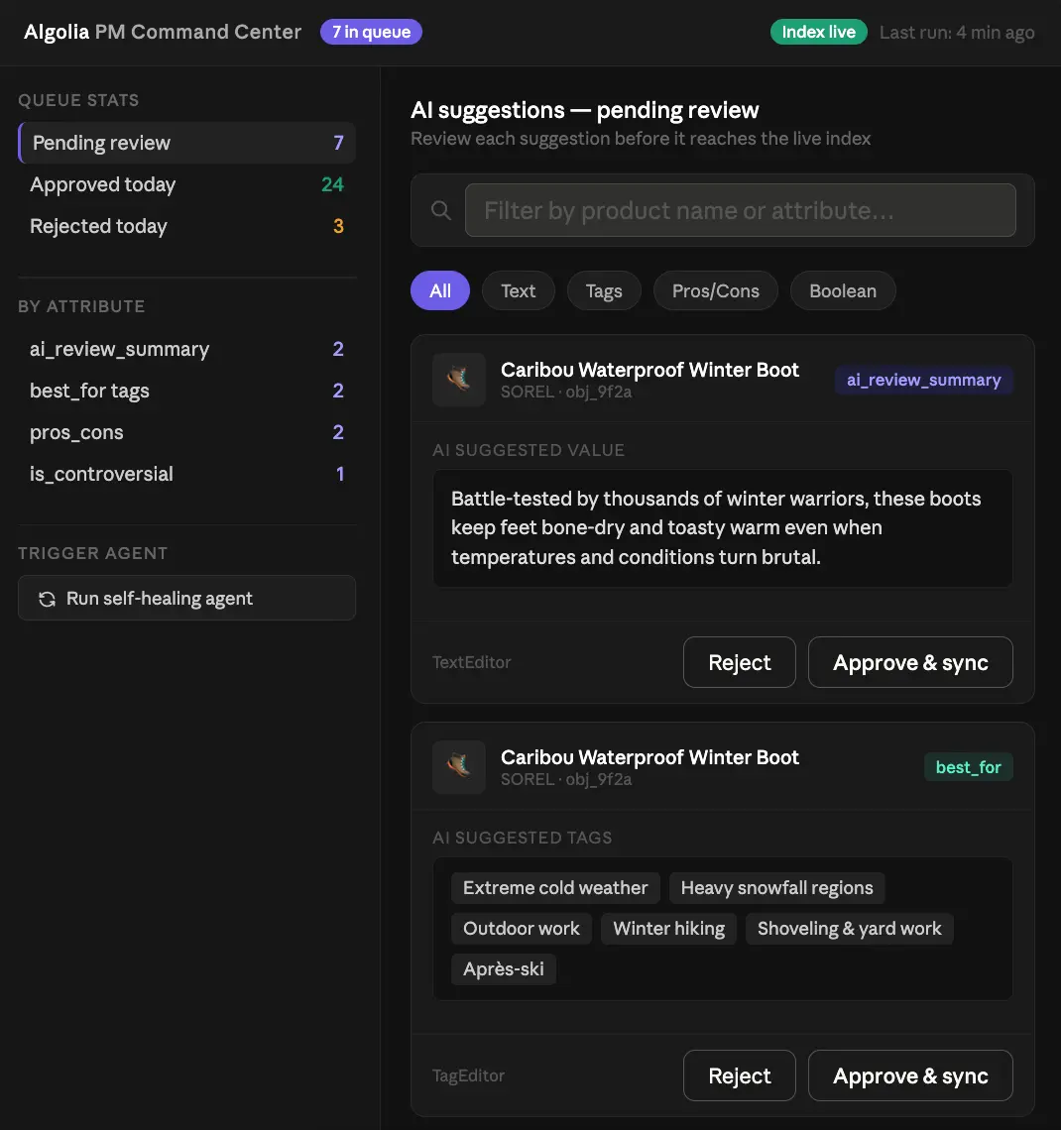Reject the best_for tags suggestion
This screenshot has width=1061, height=1130.
pyautogui.click(x=740, y=1075)
